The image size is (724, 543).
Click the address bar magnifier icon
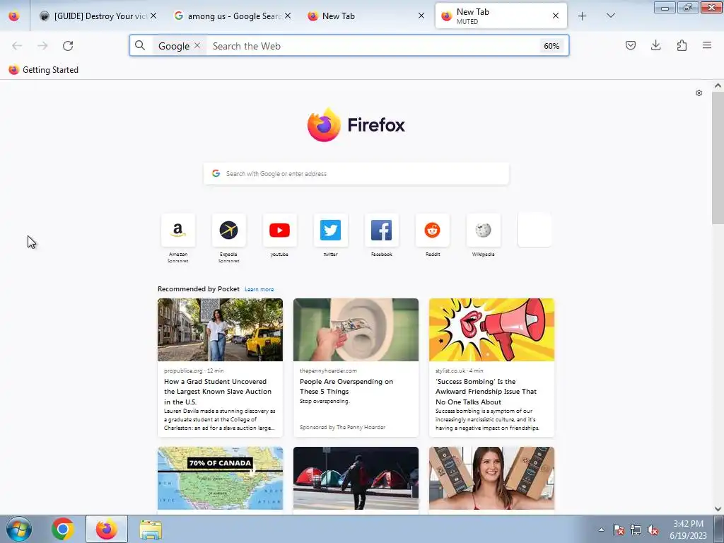tap(140, 45)
